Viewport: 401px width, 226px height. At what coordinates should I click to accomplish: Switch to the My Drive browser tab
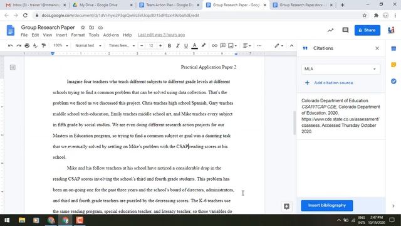102,5
